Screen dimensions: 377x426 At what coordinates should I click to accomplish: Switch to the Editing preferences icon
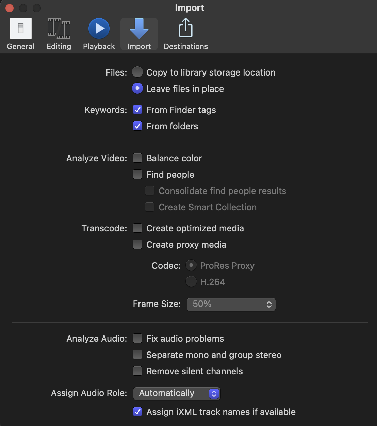click(59, 32)
